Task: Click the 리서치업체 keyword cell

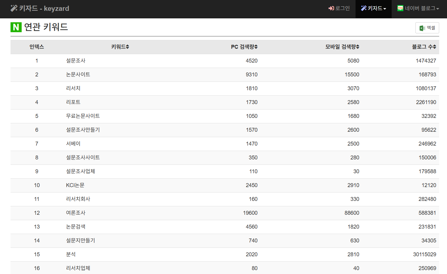Action: coord(78,268)
